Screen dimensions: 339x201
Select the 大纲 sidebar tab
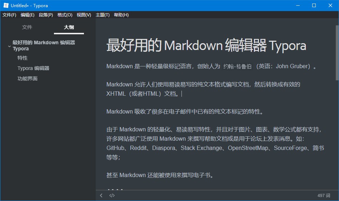(x=69, y=27)
